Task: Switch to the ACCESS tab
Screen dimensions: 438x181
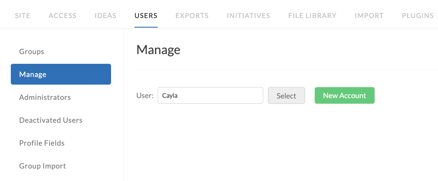Action: point(63,16)
